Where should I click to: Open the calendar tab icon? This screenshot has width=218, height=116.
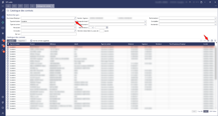(x=20, y=6)
